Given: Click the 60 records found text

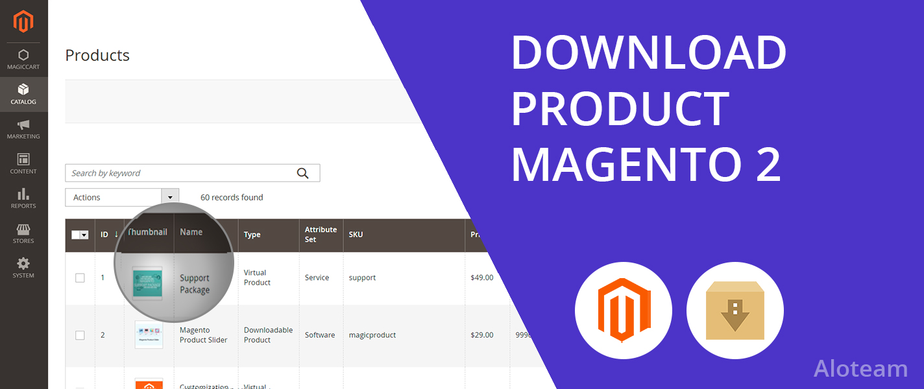Looking at the screenshot, I should click(232, 197).
